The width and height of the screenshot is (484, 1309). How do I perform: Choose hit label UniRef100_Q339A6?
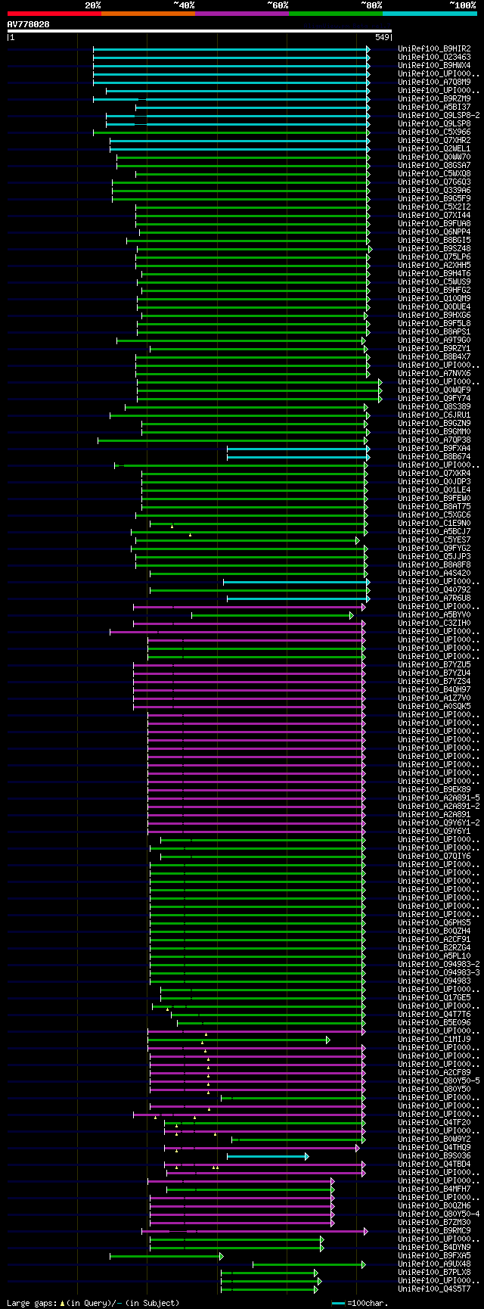coord(434,191)
